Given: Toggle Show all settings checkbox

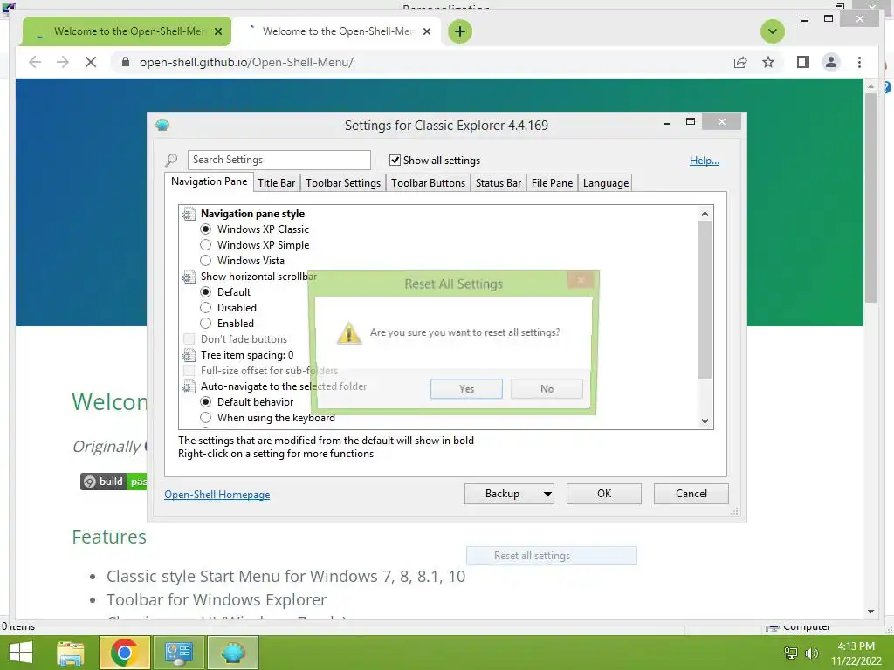Looking at the screenshot, I should (x=395, y=161).
